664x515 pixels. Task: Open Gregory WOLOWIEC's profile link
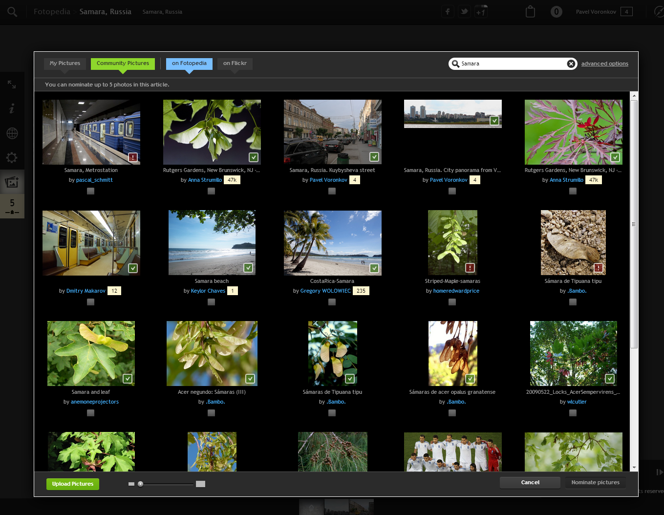[x=325, y=291]
